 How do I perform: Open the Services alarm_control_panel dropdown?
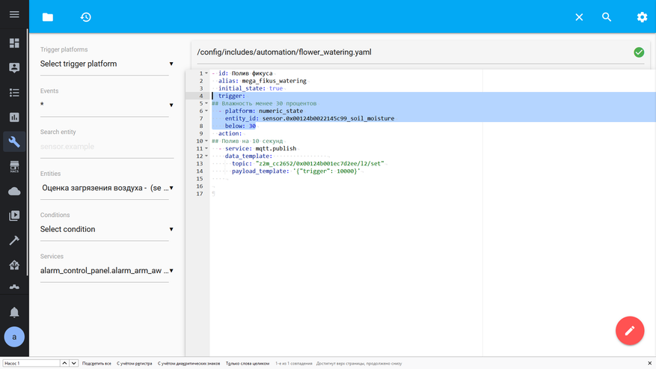[x=106, y=270]
